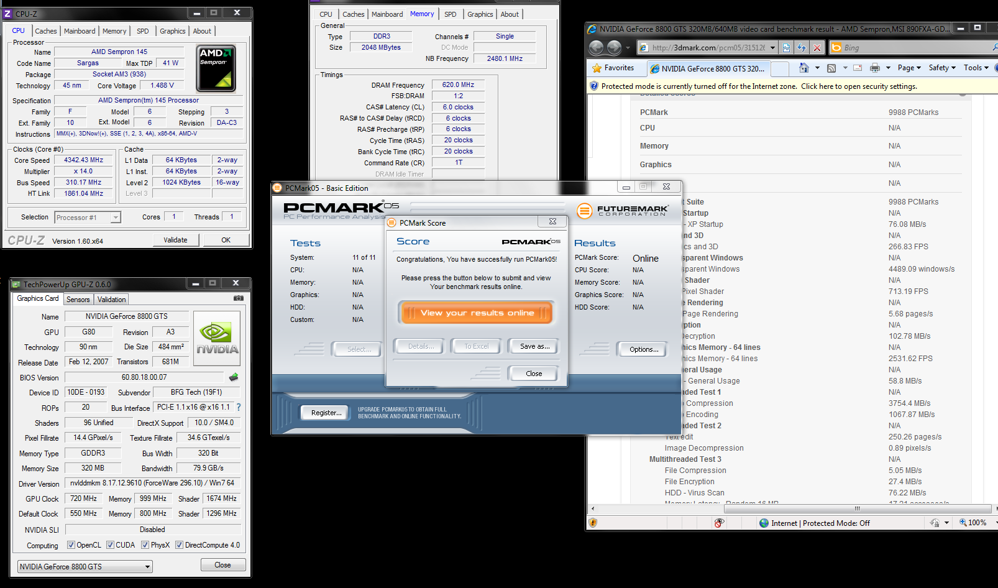998x588 pixels.
Task: Open the IE address bar history dropdown
Action: (772, 48)
